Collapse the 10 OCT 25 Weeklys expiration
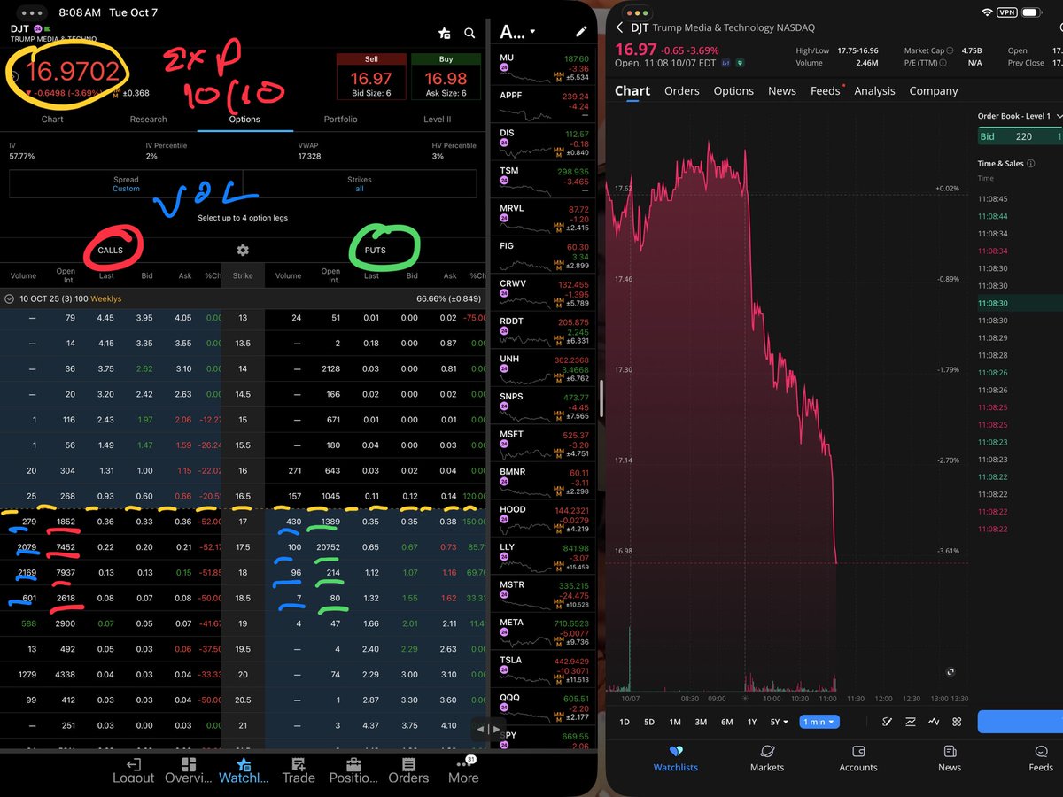Image resolution: width=1063 pixels, height=797 pixels. pyautogui.click(x=9, y=298)
